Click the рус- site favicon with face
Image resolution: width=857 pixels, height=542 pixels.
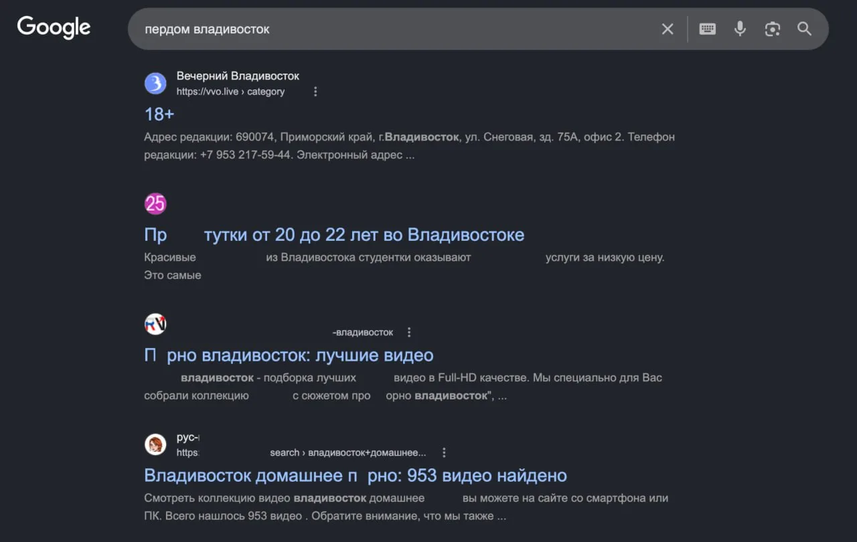point(155,445)
